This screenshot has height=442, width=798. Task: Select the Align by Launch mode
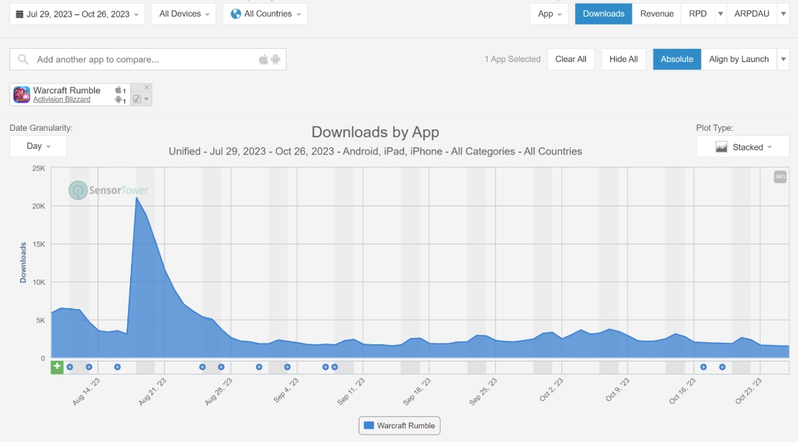click(739, 59)
